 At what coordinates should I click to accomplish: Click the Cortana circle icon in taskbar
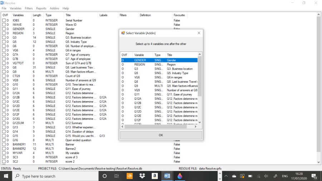tap(104, 176)
